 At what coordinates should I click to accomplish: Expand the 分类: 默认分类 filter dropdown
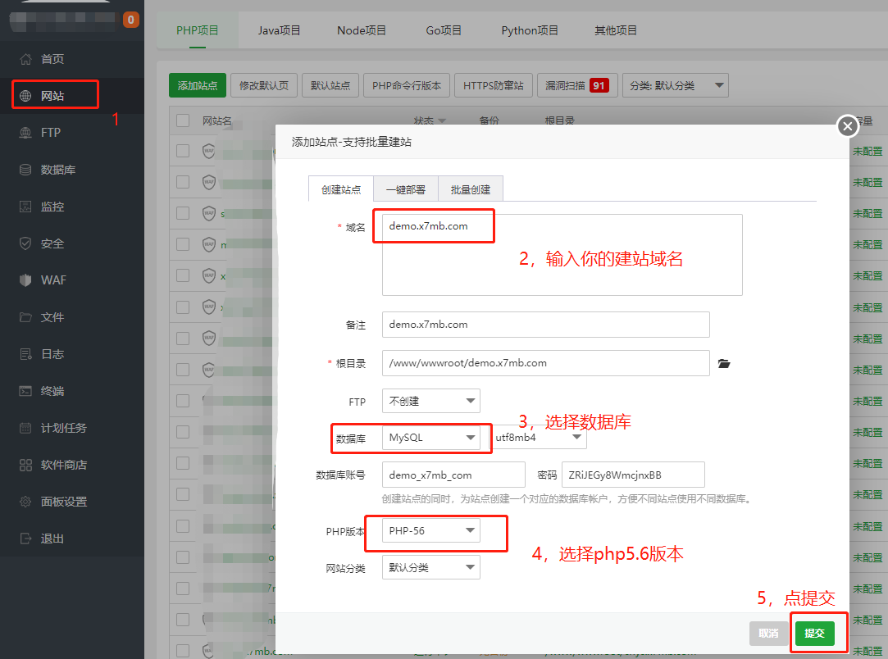point(675,85)
